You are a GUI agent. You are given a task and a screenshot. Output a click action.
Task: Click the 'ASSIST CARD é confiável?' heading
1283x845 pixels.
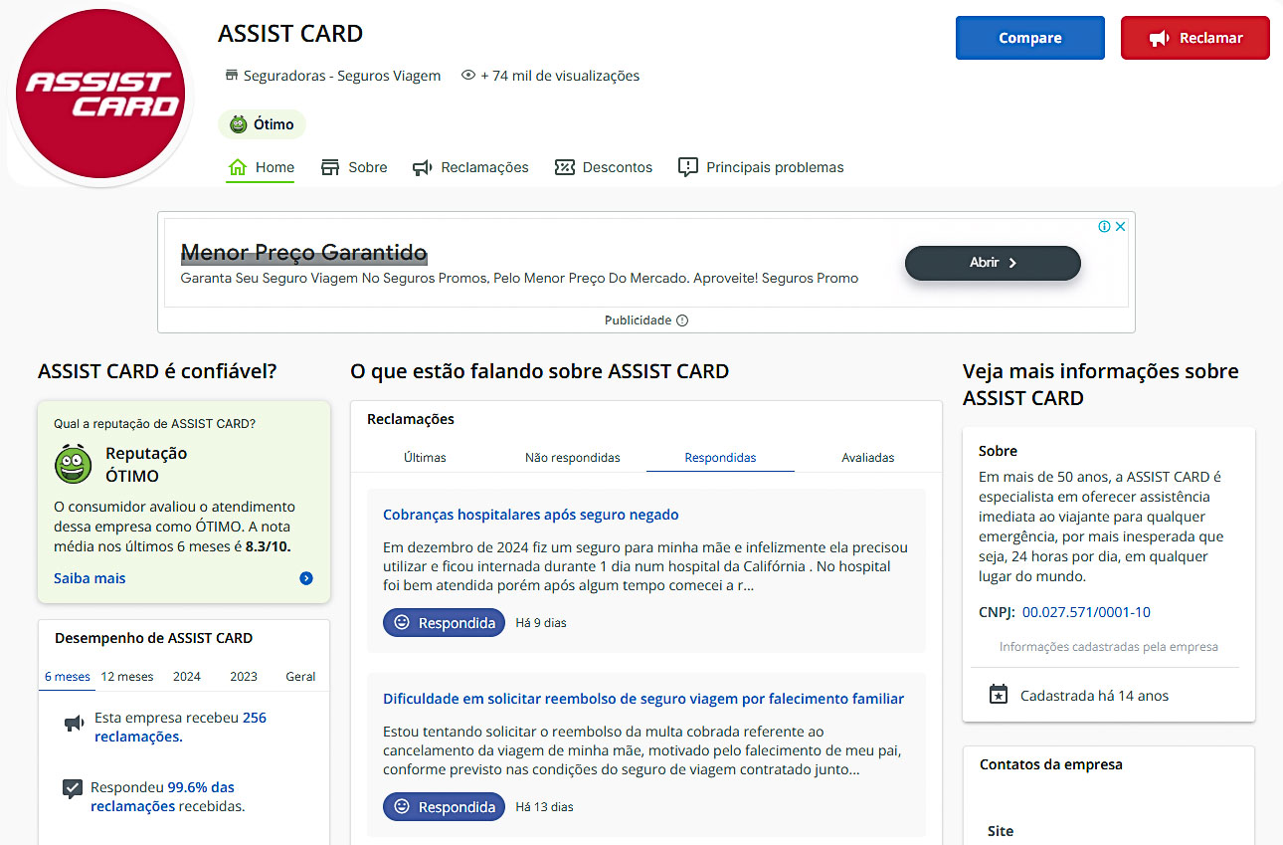tap(157, 371)
